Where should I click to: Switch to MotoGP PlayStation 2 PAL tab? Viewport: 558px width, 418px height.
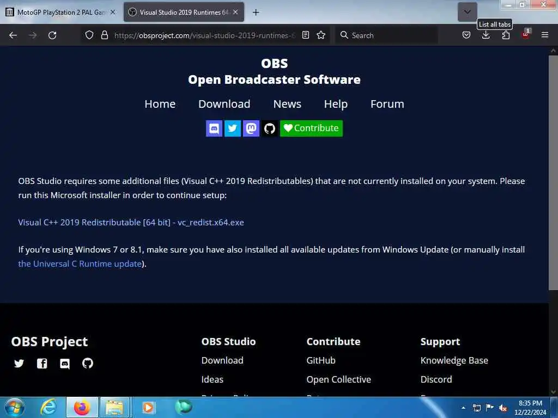coord(61,13)
